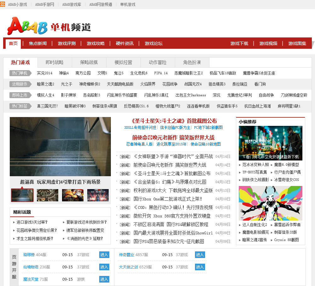Open the colorful anime girl recommended image
This screenshot has width=315, height=286.
pos(270,203)
